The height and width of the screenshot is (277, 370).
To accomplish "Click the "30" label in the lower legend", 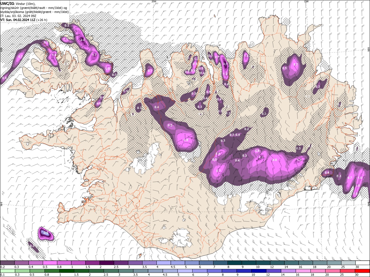I will click(357, 275).
